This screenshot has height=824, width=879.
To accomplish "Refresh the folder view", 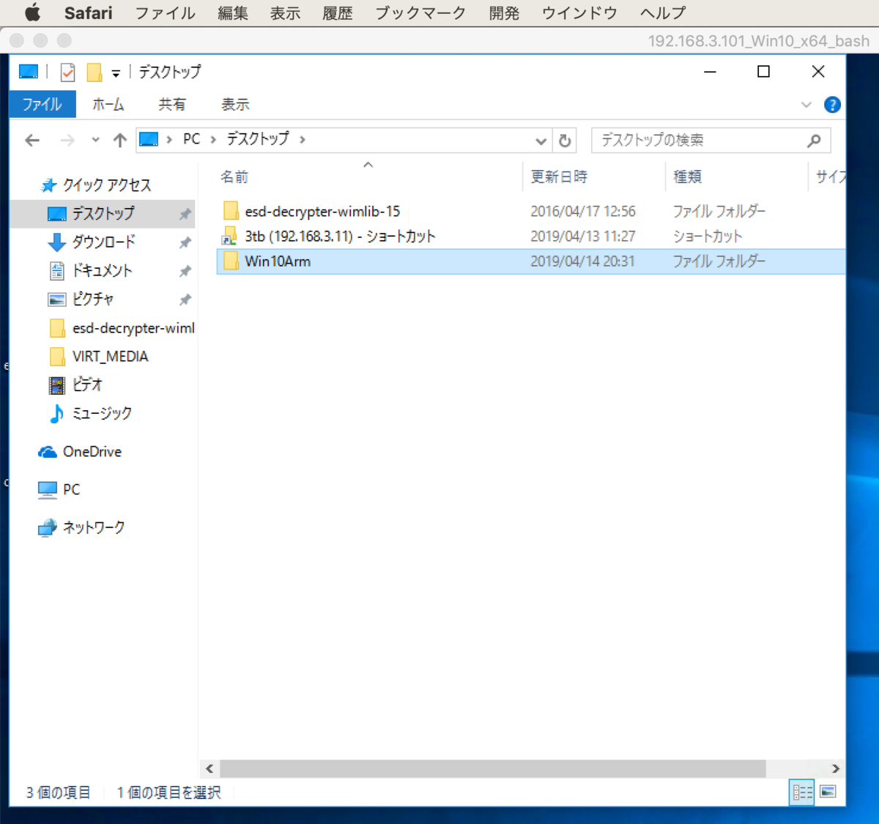I will 565,140.
